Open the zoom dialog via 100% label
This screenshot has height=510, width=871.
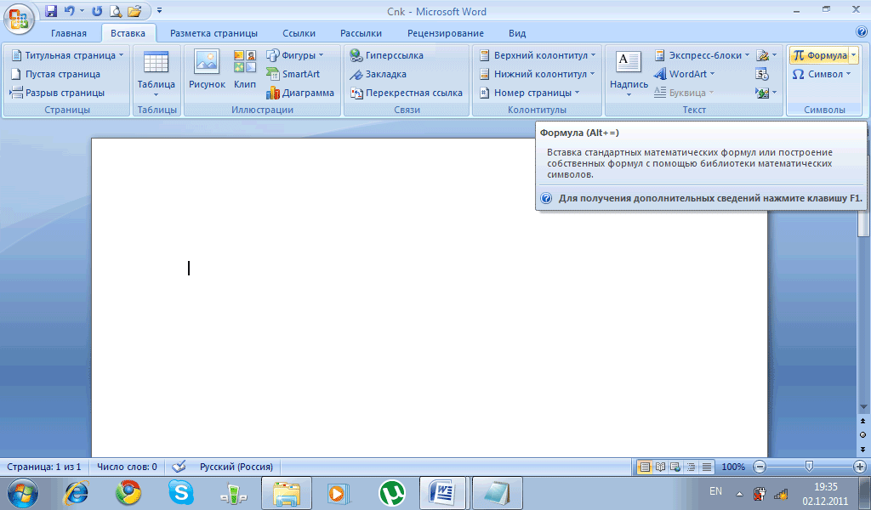point(733,467)
